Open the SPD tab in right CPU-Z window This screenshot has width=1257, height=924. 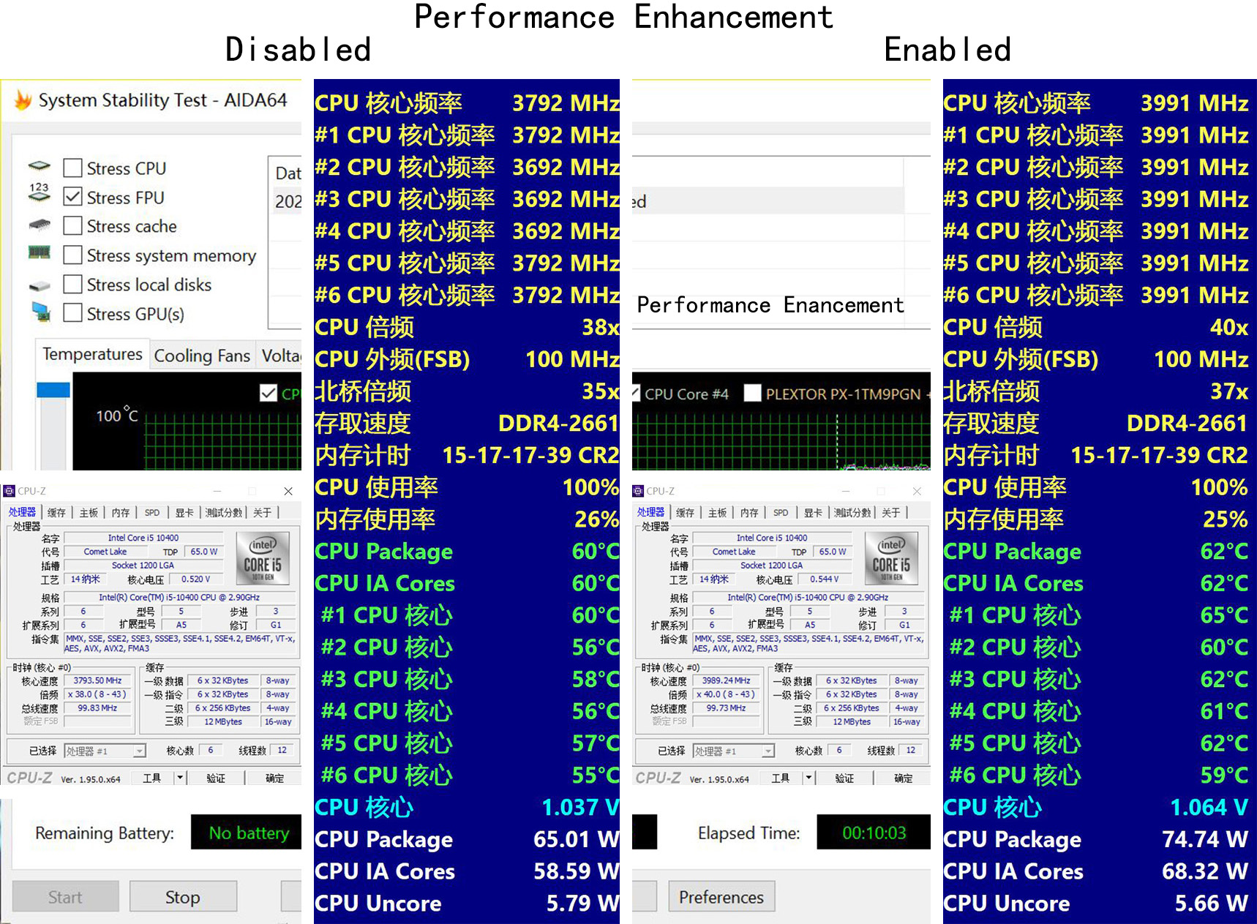(x=781, y=513)
